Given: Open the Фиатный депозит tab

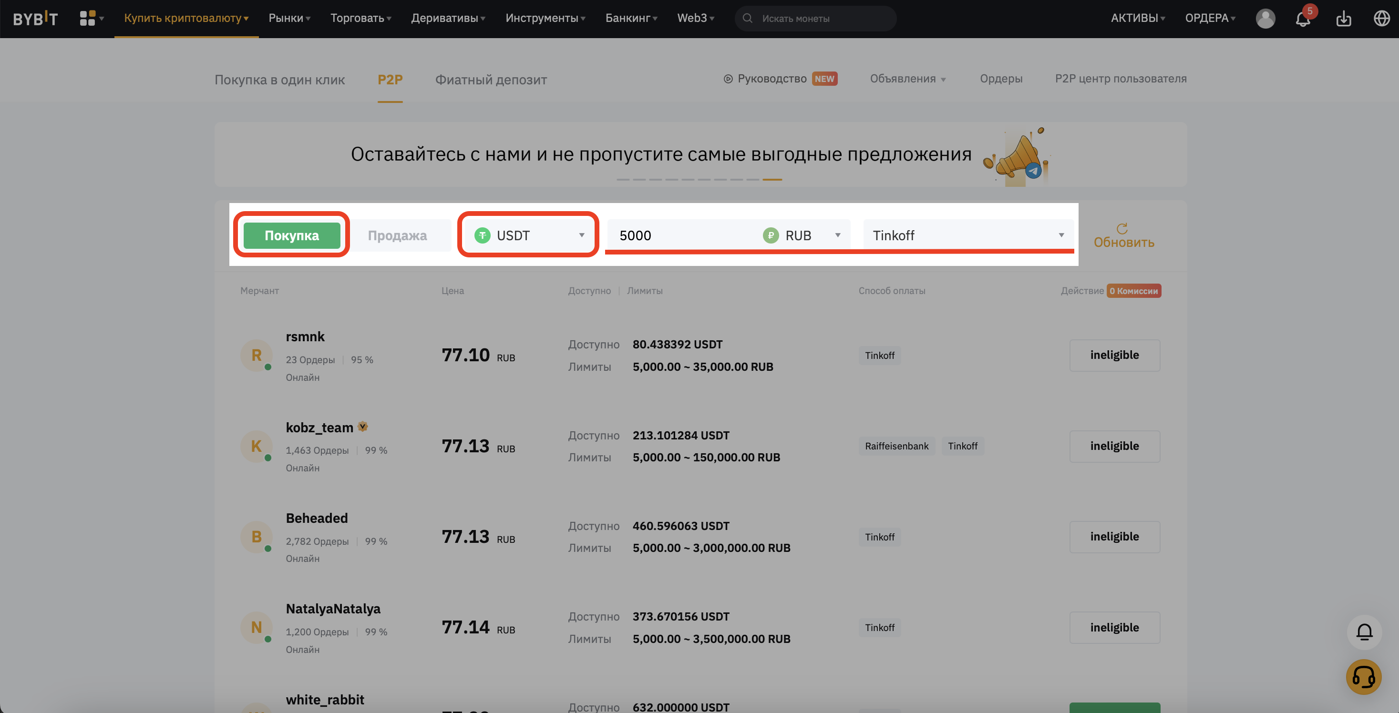Looking at the screenshot, I should [x=491, y=80].
